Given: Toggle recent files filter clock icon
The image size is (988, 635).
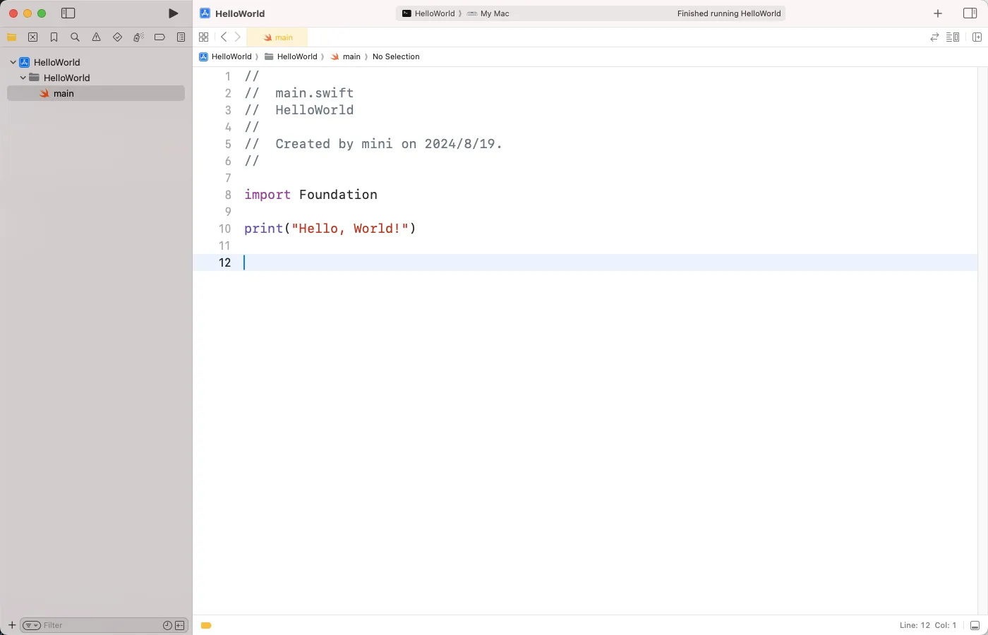Looking at the screenshot, I should click(x=167, y=625).
